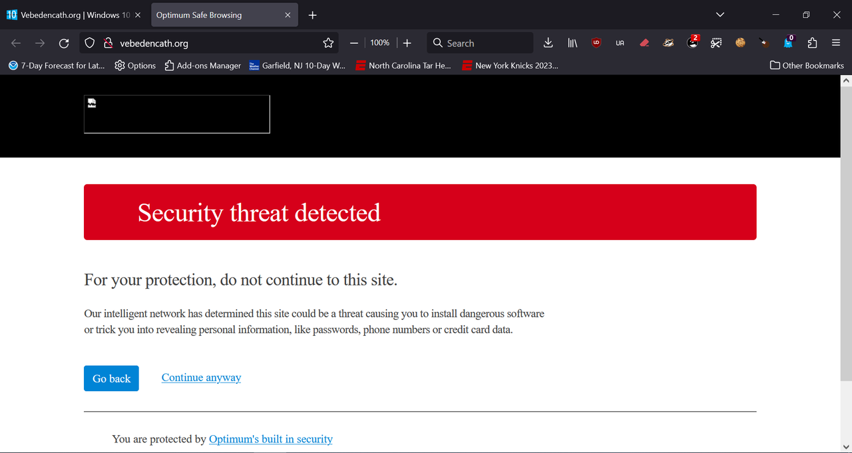The height and width of the screenshot is (453, 852).
Task: Focus the Search box in toolbar
Action: (x=480, y=43)
